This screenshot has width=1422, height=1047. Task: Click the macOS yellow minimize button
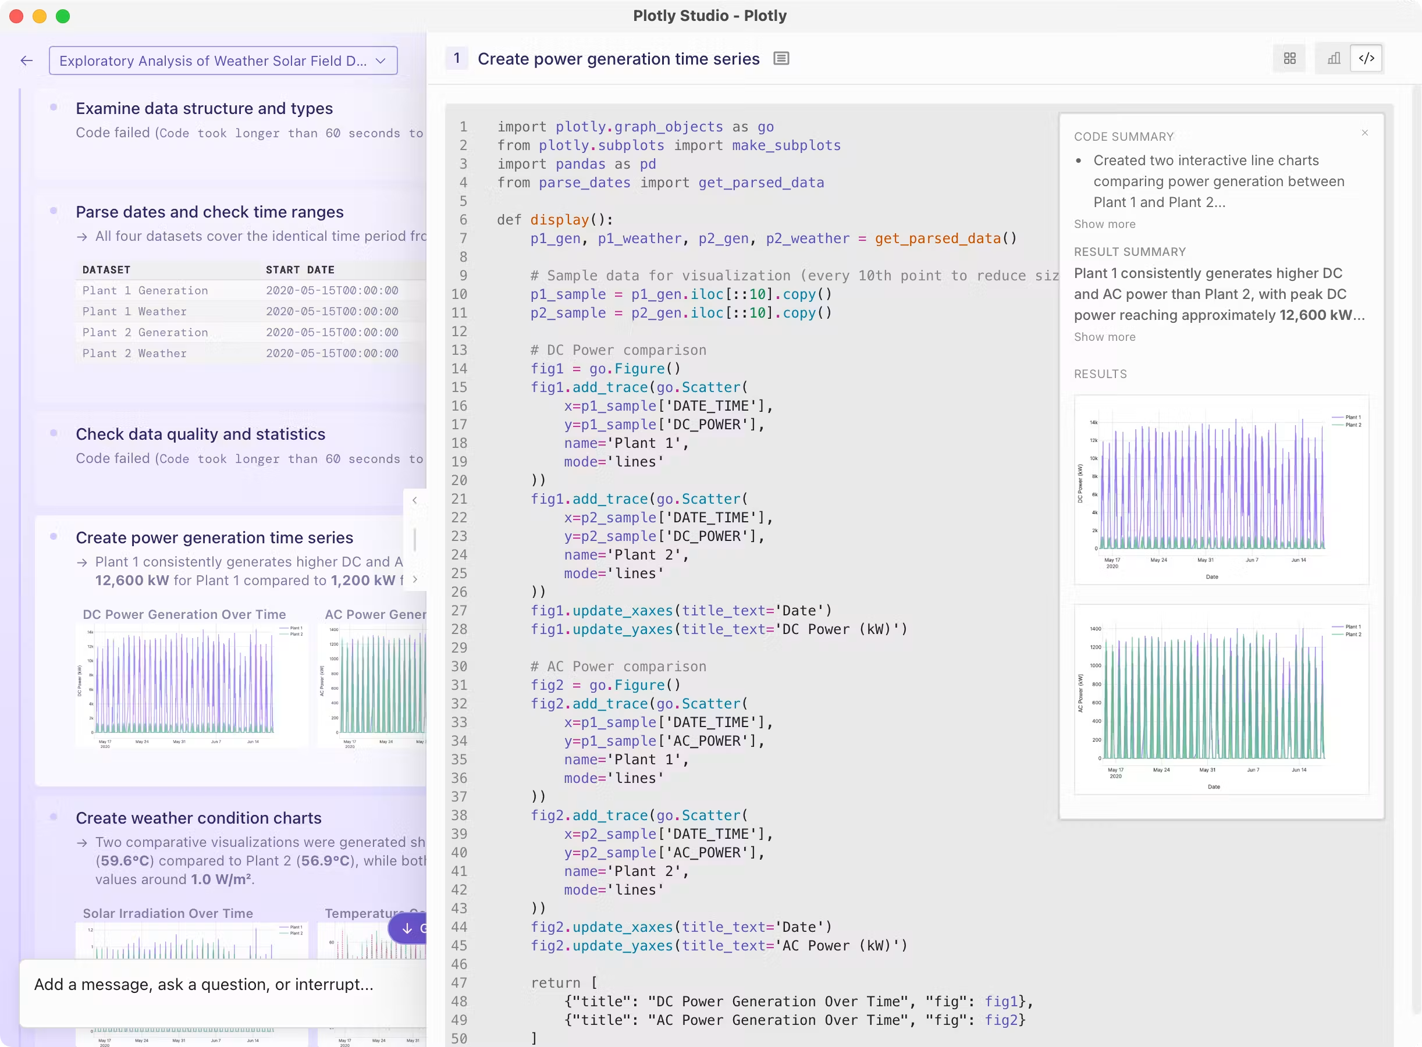[x=40, y=16]
